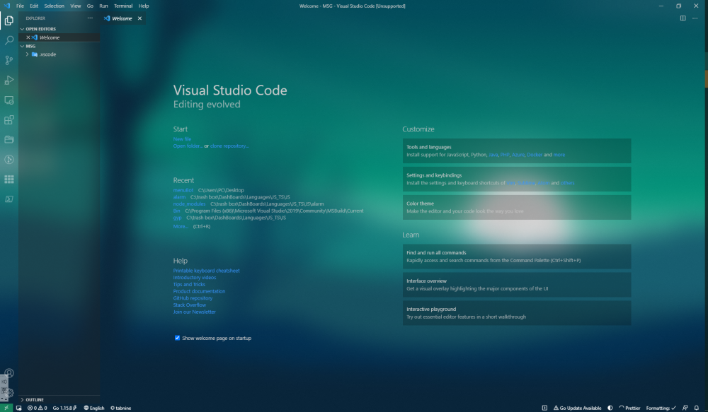Click the tabnine status bar item
Viewport: 708px width, 412px height.
tap(120, 408)
